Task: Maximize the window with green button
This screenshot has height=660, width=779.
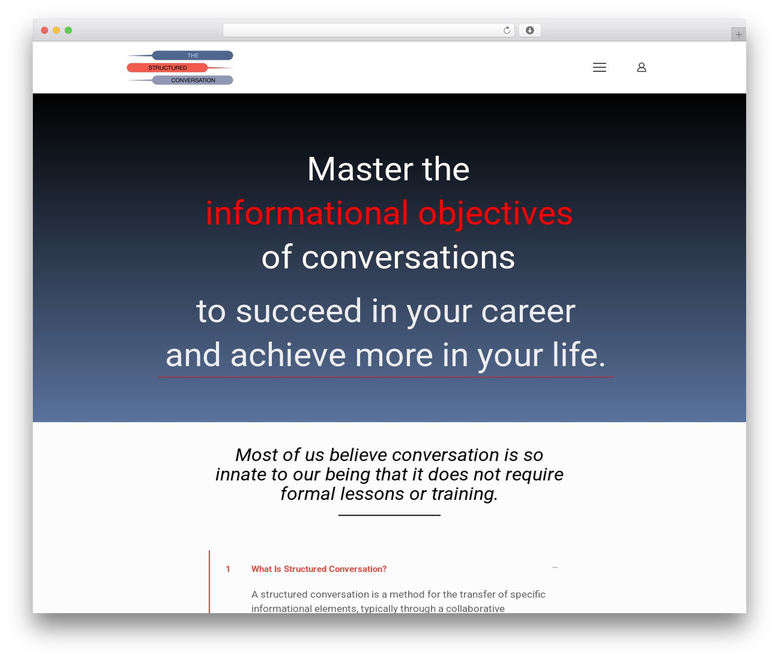Action: coord(68,30)
